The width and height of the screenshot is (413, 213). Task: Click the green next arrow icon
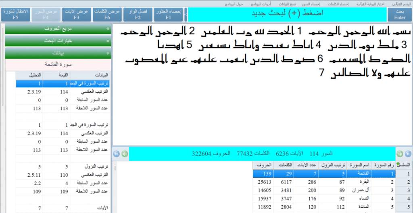pyautogui.click(x=400, y=153)
